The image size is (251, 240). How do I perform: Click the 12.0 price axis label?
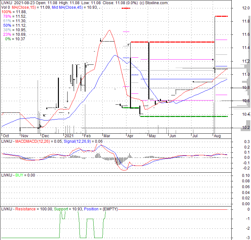tap(246, 8)
